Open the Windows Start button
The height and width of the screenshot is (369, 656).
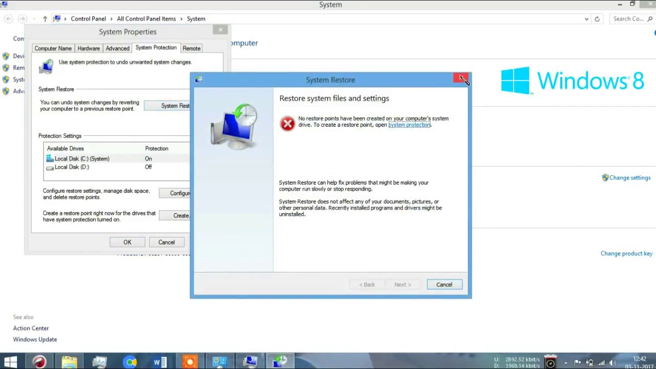coord(10,362)
